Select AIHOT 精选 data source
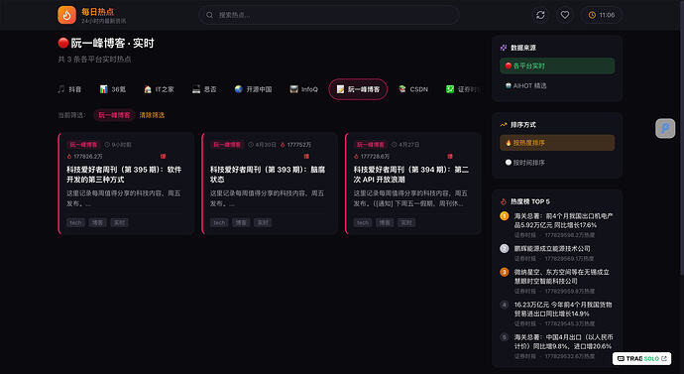Image resolution: width=684 pixels, height=374 pixels. click(x=557, y=86)
